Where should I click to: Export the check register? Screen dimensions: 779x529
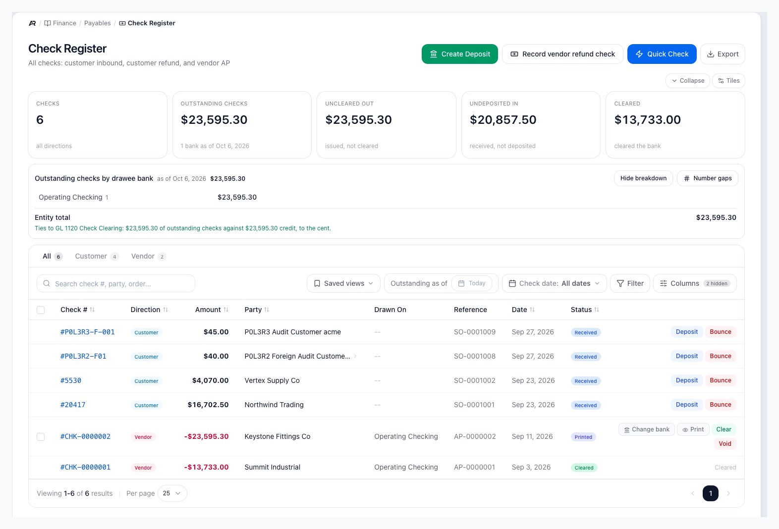click(x=723, y=54)
